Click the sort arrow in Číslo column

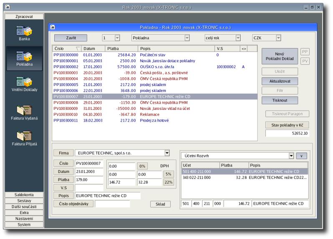[x=78, y=49]
